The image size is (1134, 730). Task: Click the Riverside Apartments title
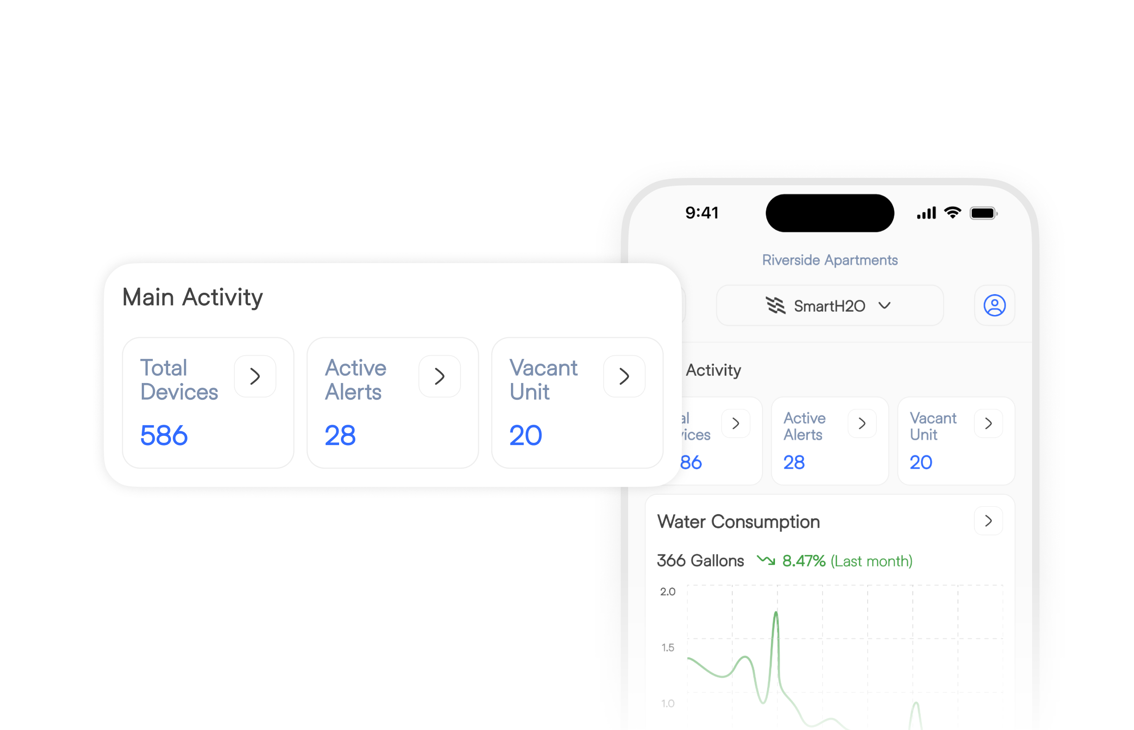tap(829, 260)
